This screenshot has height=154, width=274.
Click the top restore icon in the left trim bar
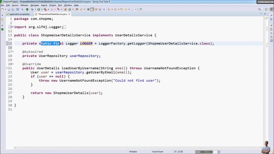(2, 15)
